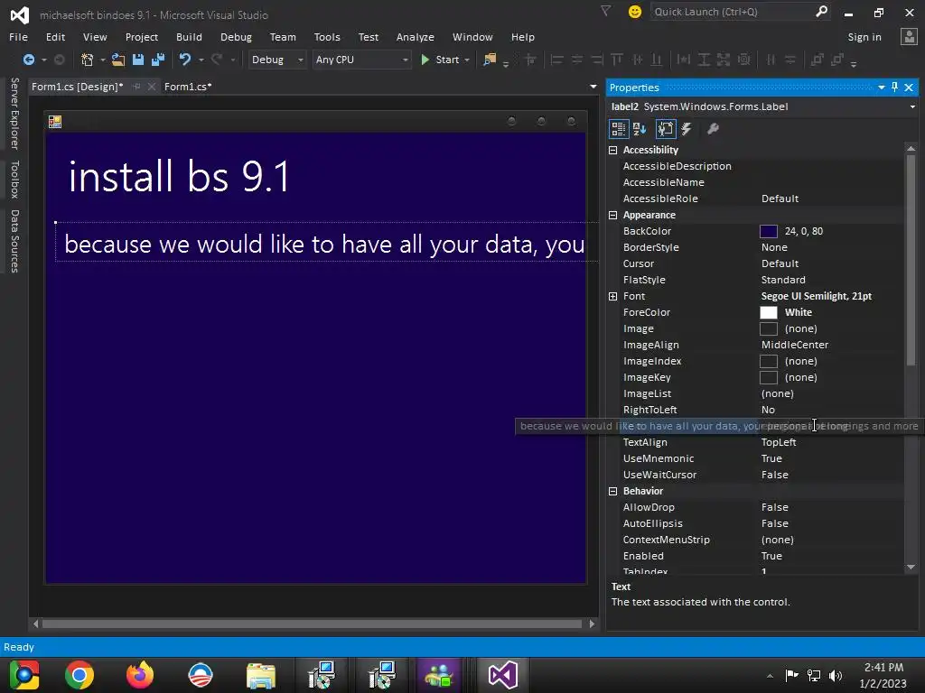This screenshot has height=693, width=925.
Task: Show the Properties page button
Action: (666, 129)
